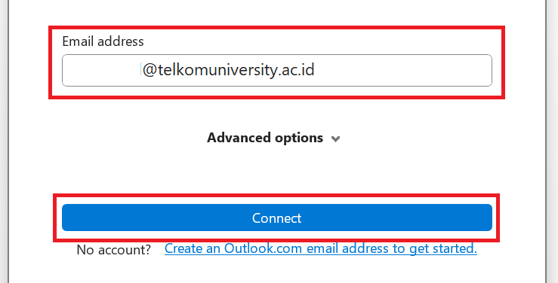Viewport: 558px width, 283px height.
Task: Select the Advanced options bold label
Action: pyautogui.click(x=265, y=138)
